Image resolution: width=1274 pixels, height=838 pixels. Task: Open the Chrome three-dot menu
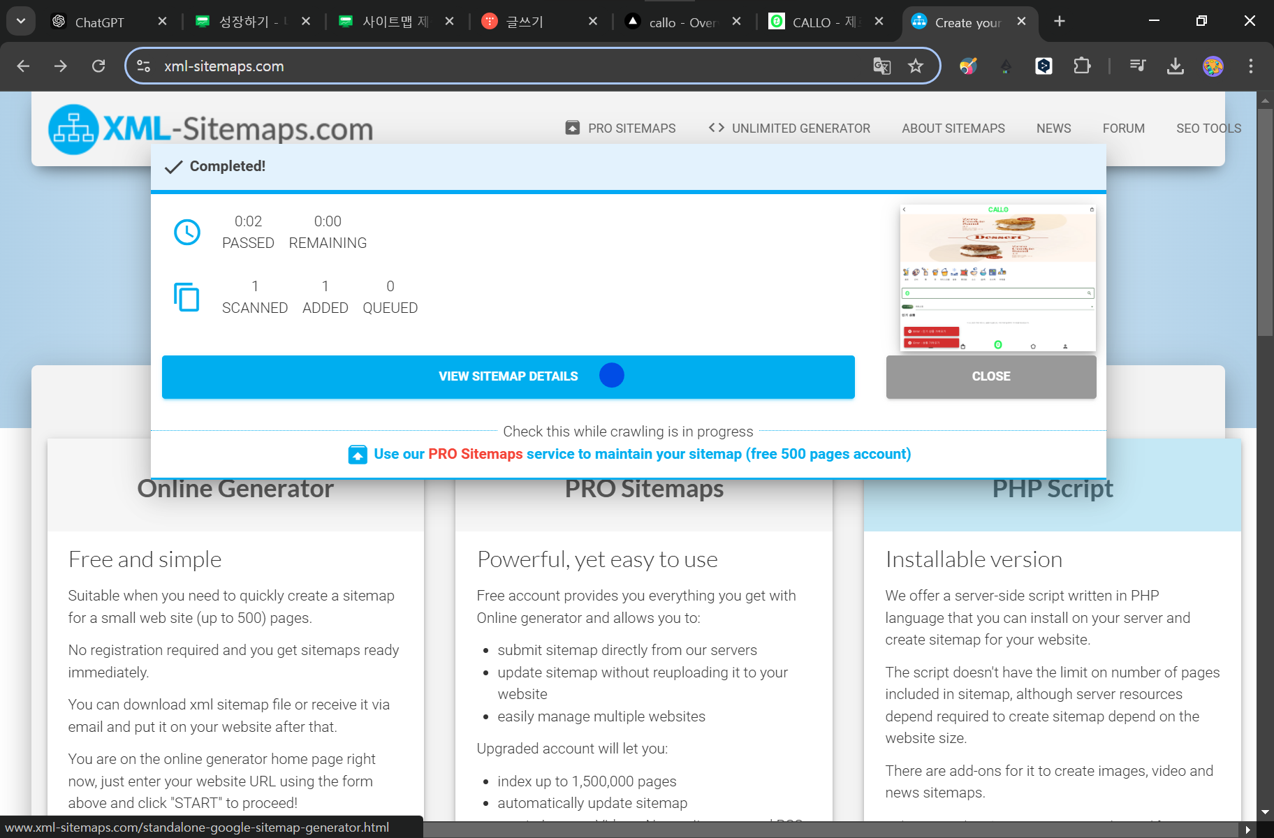click(1251, 66)
